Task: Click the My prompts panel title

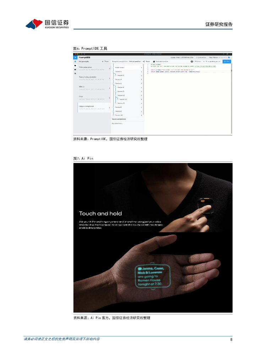Action: point(84,62)
